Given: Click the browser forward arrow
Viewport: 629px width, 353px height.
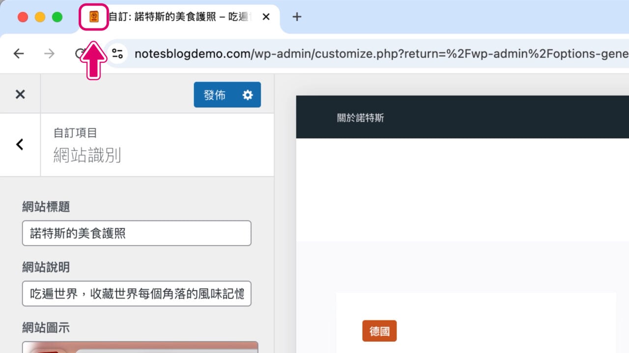Looking at the screenshot, I should coord(49,53).
